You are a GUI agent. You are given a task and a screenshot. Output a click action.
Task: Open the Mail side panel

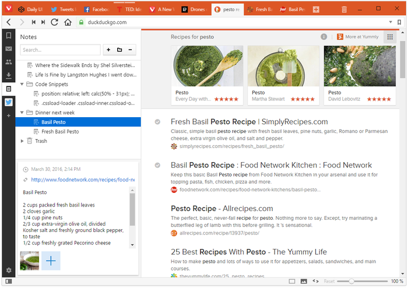(9, 48)
